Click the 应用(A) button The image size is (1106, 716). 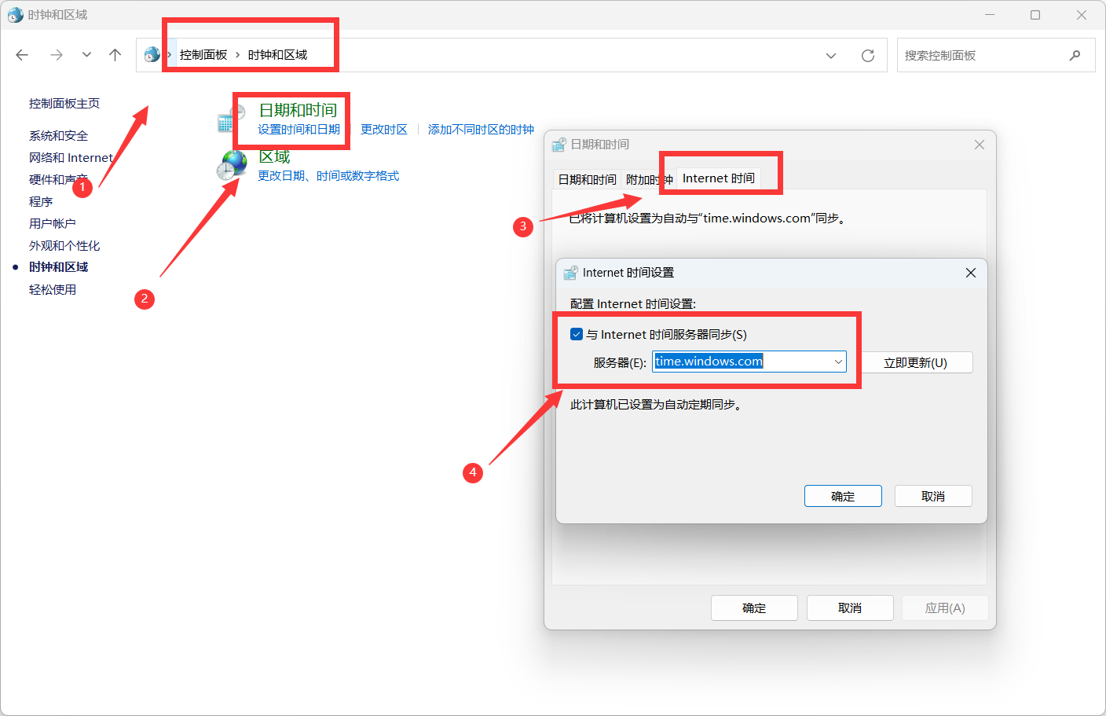tap(945, 608)
